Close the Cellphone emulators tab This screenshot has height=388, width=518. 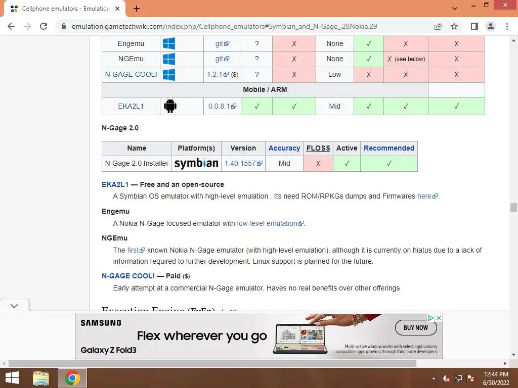(x=117, y=9)
